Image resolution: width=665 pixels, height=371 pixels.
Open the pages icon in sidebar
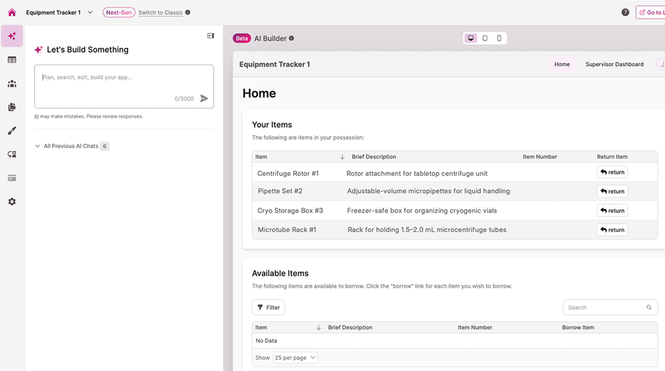click(12, 107)
